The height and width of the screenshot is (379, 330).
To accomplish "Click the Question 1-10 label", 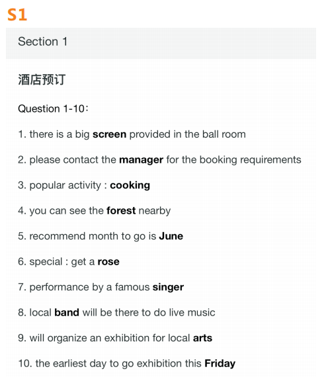I will 54,108.
